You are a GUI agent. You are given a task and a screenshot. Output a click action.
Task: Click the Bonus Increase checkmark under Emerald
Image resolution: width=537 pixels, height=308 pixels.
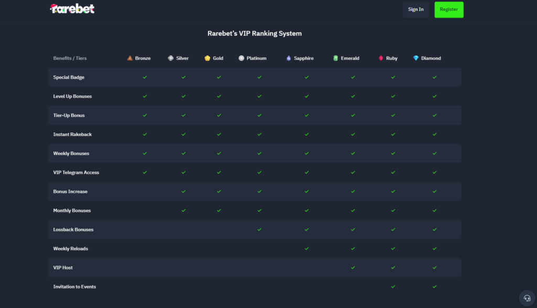353,192
